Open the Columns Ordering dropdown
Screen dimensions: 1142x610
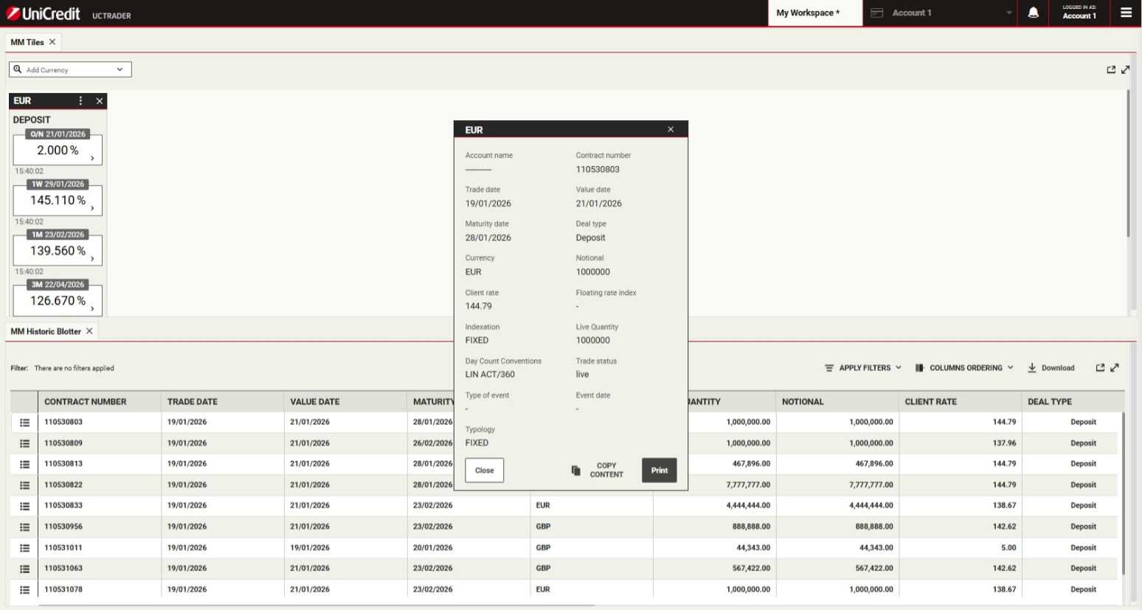click(965, 368)
